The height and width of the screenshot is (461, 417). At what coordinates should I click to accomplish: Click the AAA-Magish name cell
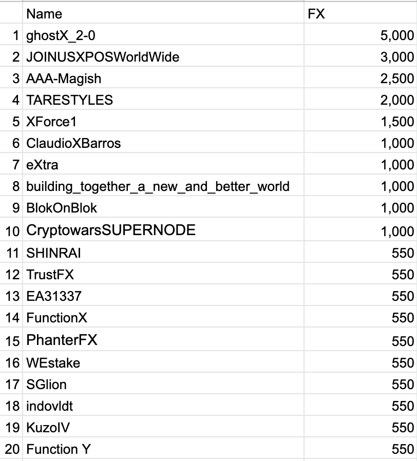(163, 78)
